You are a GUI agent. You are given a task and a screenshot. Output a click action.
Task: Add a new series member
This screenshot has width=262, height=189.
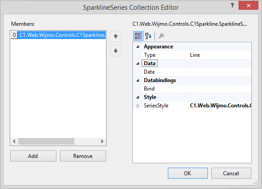pos(33,156)
